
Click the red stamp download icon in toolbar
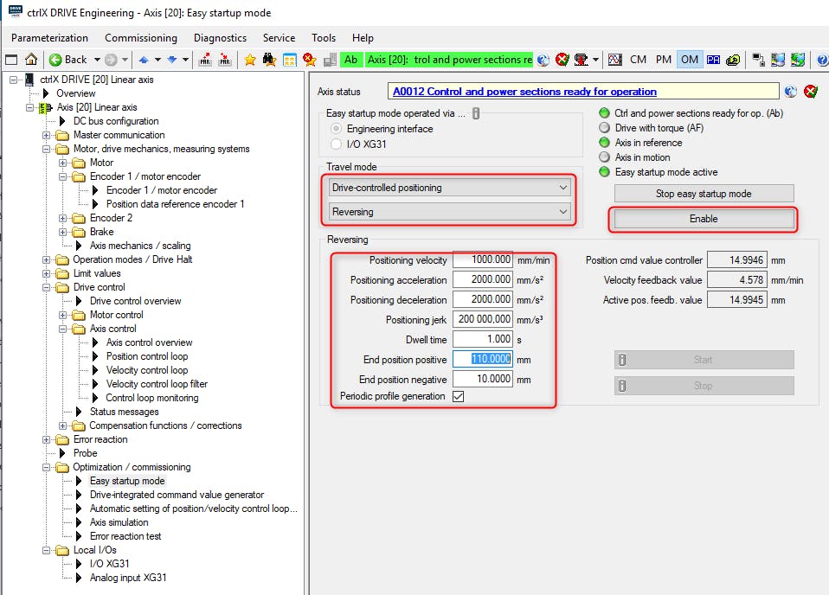(581, 60)
